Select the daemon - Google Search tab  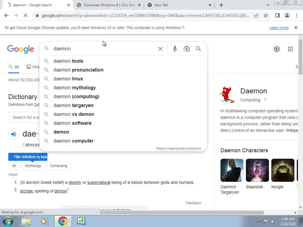pyautogui.click(x=38, y=5)
